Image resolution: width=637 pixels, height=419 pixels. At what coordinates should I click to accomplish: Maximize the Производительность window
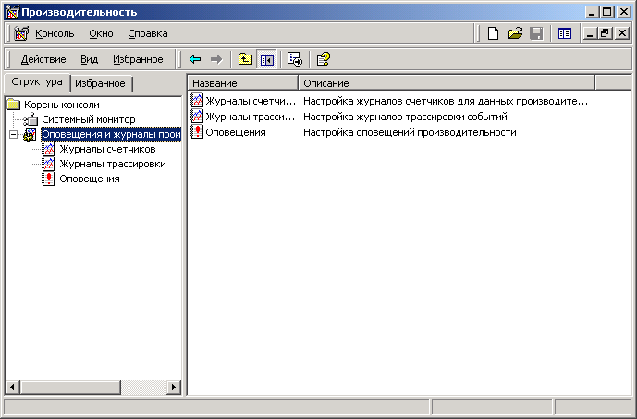pyautogui.click(x=606, y=12)
